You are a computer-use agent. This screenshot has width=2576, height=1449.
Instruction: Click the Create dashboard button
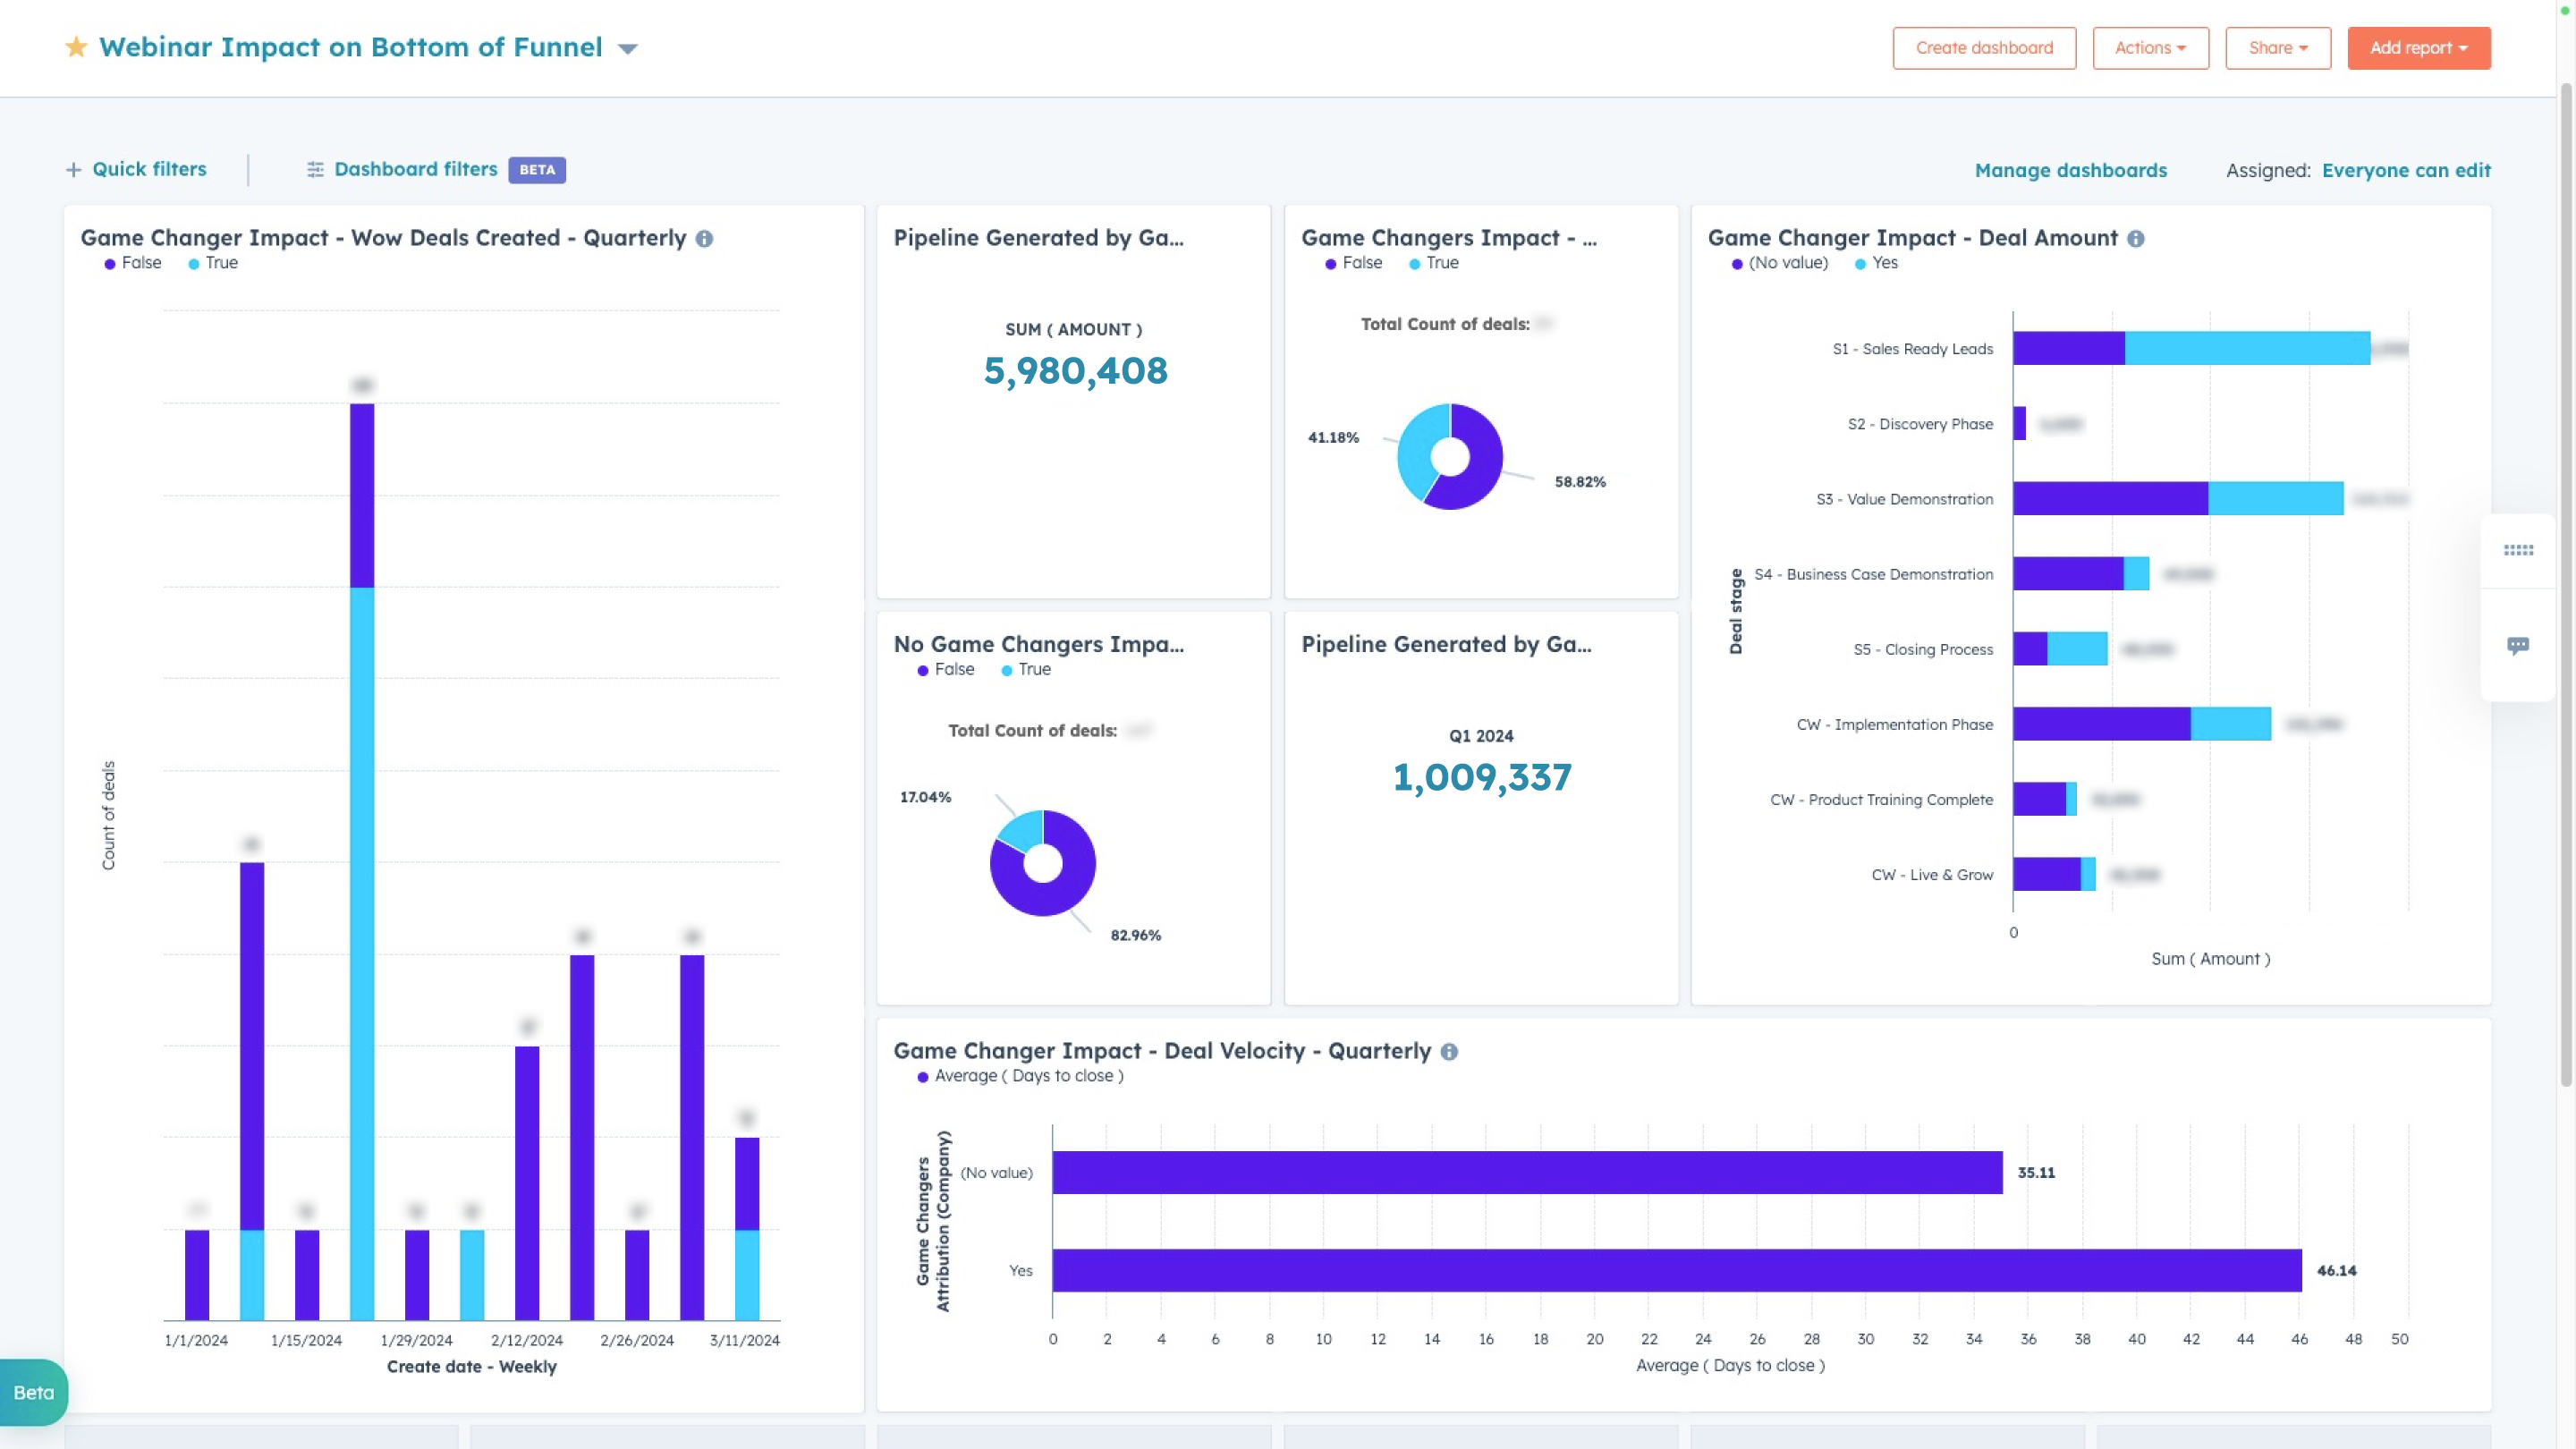(x=1983, y=47)
